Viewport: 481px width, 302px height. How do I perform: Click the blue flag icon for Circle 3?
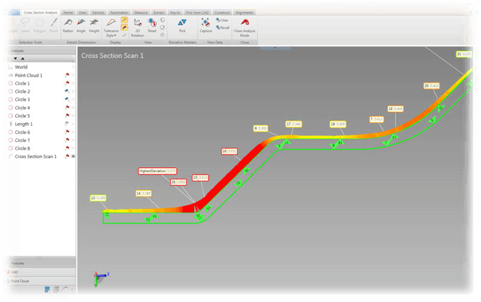click(x=67, y=99)
